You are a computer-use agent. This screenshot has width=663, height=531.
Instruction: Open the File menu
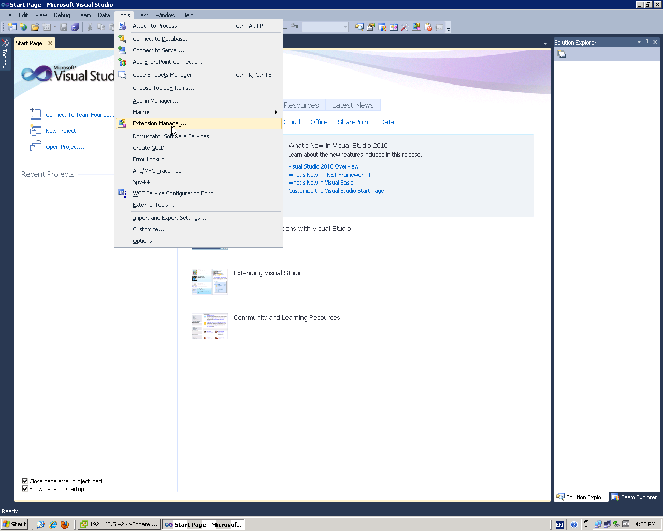pos(7,15)
